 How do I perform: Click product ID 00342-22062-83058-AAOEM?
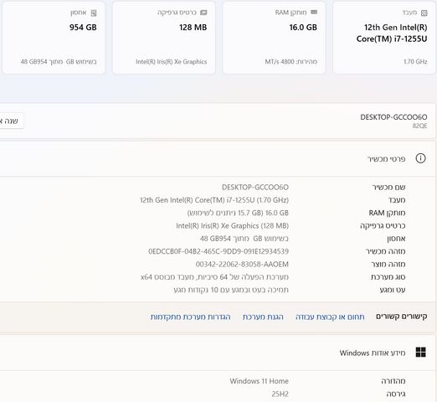point(242,264)
